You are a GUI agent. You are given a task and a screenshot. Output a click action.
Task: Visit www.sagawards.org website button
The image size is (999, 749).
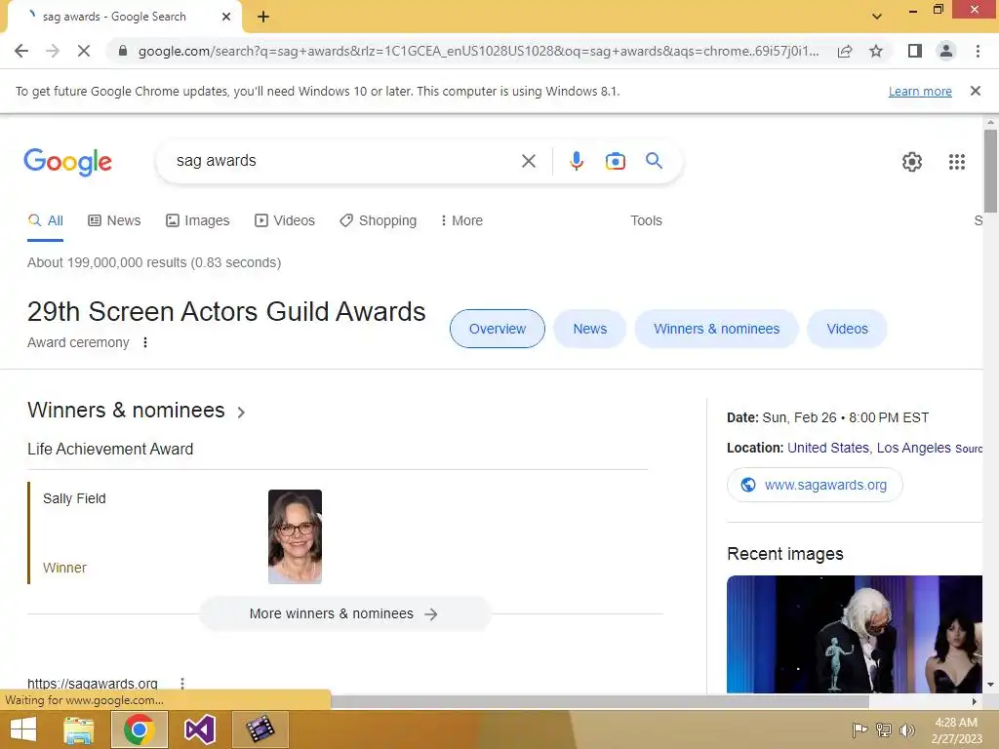point(815,486)
